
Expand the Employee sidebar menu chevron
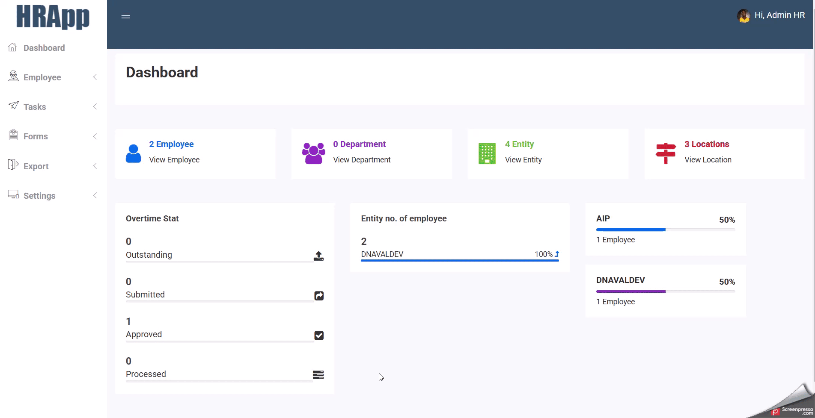click(x=95, y=77)
